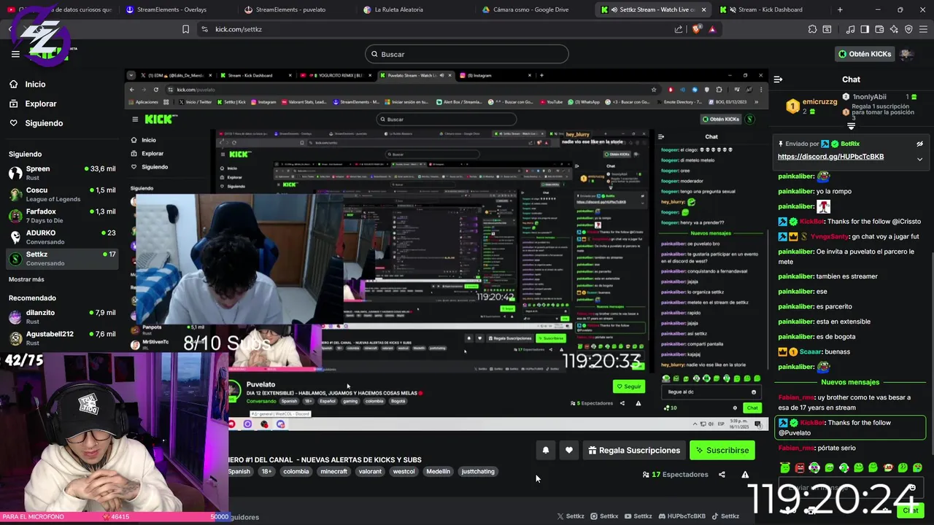
Task: Open ADURKO channel in sidebar
Action: 61,237
